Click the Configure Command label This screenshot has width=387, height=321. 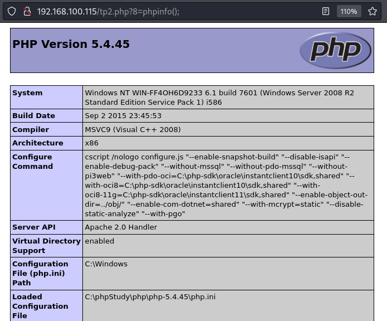click(x=32, y=162)
